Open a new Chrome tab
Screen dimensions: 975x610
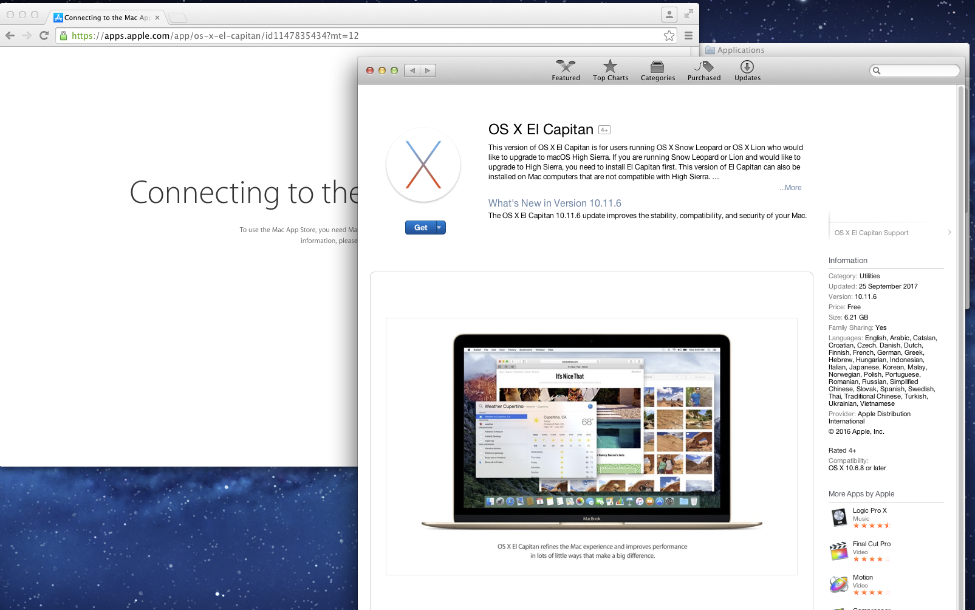point(177,18)
